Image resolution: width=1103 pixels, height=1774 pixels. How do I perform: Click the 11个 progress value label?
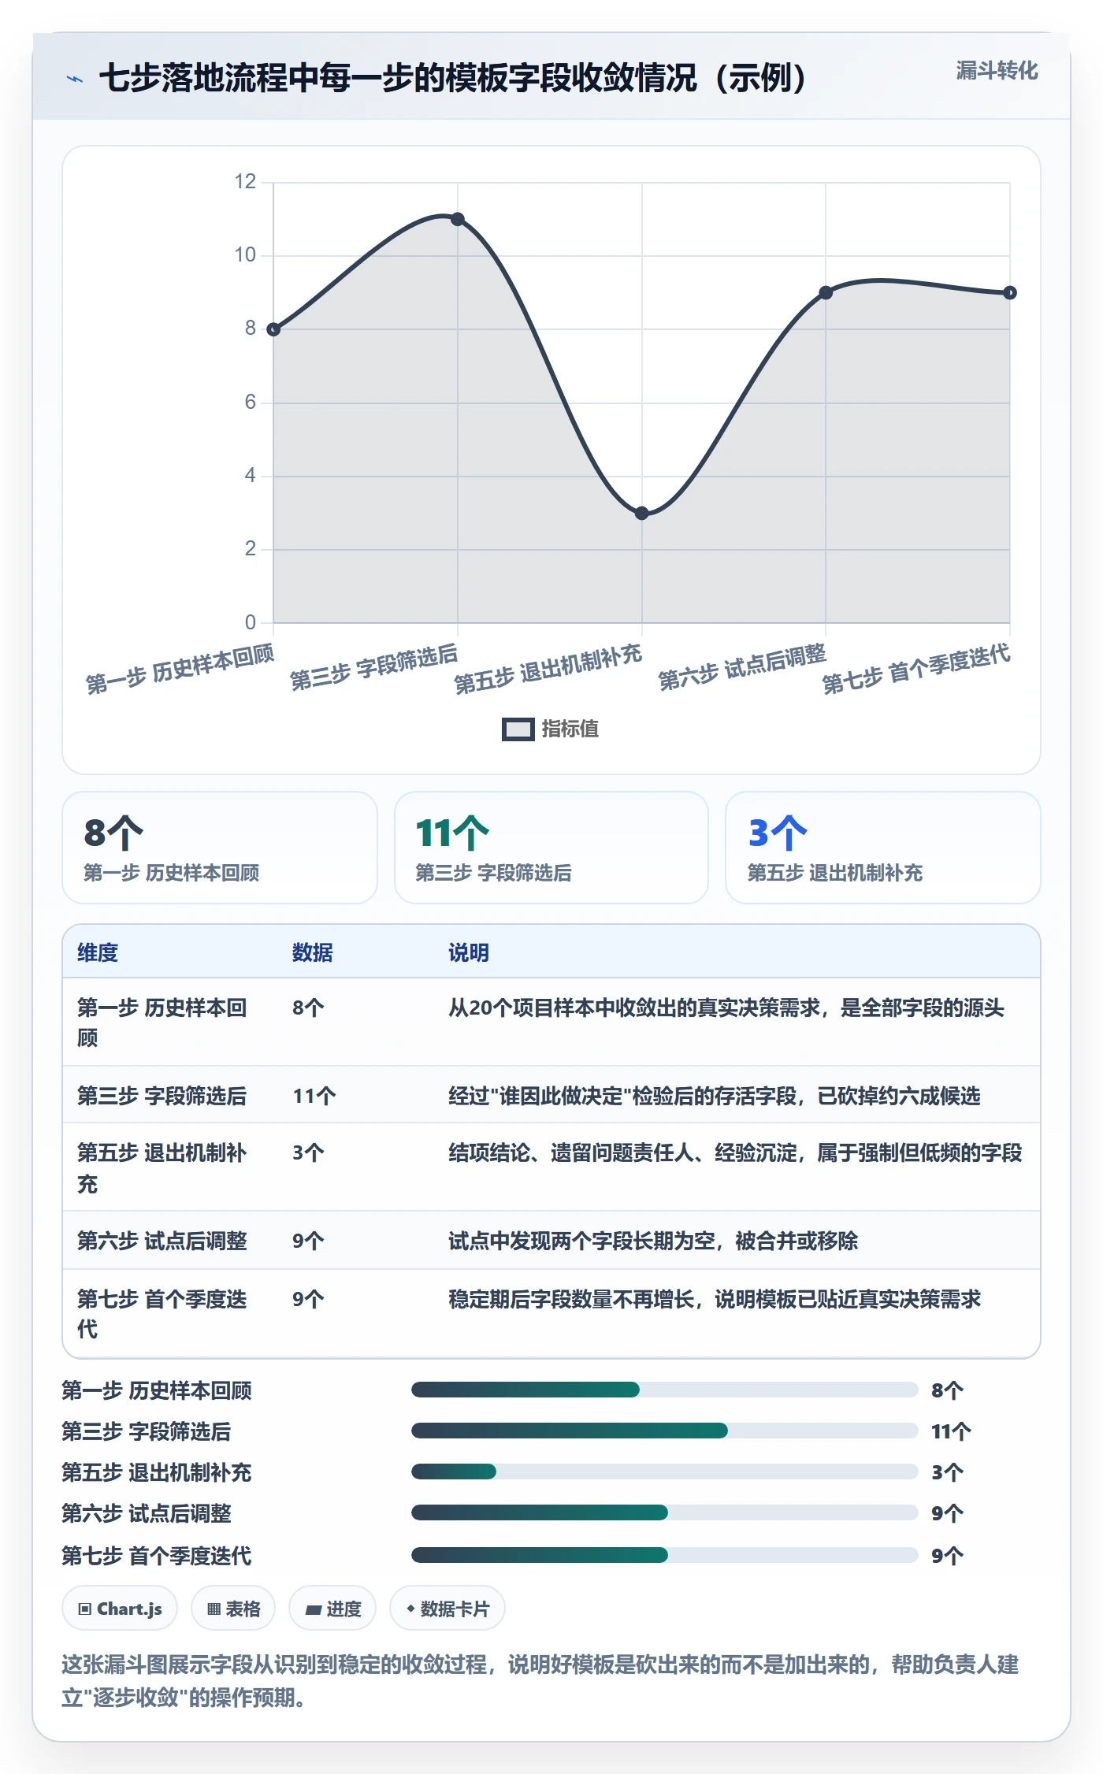click(951, 1431)
